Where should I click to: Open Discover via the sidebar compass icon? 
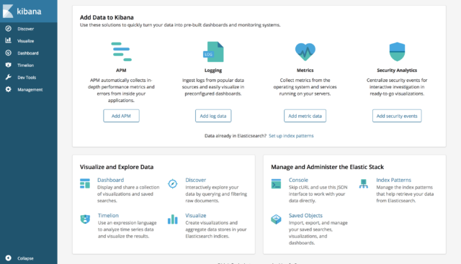coord(8,29)
